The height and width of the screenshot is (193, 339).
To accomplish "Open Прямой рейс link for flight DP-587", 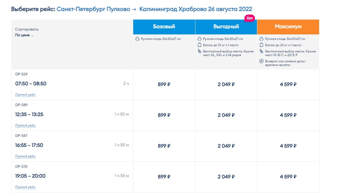I will (25, 156).
